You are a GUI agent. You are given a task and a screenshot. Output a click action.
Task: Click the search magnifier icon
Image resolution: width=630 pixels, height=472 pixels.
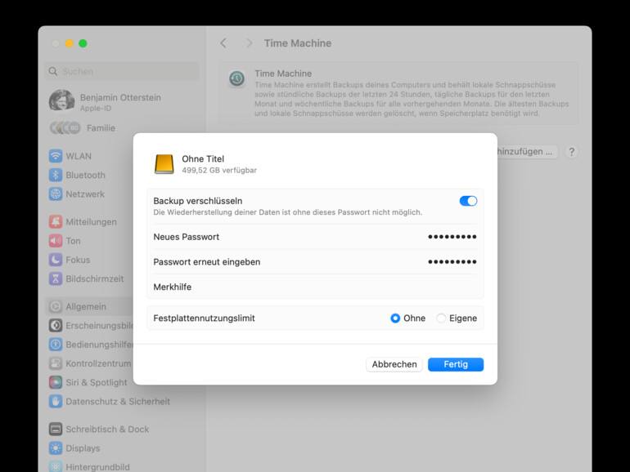53,71
